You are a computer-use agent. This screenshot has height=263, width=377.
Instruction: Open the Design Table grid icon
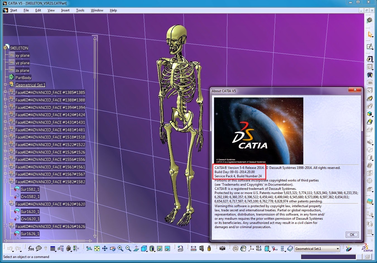point(53,248)
